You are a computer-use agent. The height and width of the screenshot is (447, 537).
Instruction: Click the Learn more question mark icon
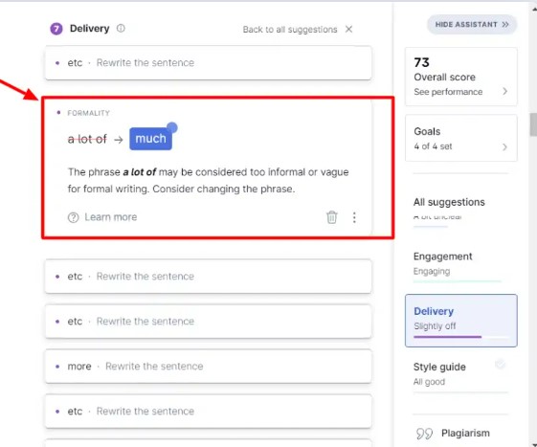click(x=73, y=217)
